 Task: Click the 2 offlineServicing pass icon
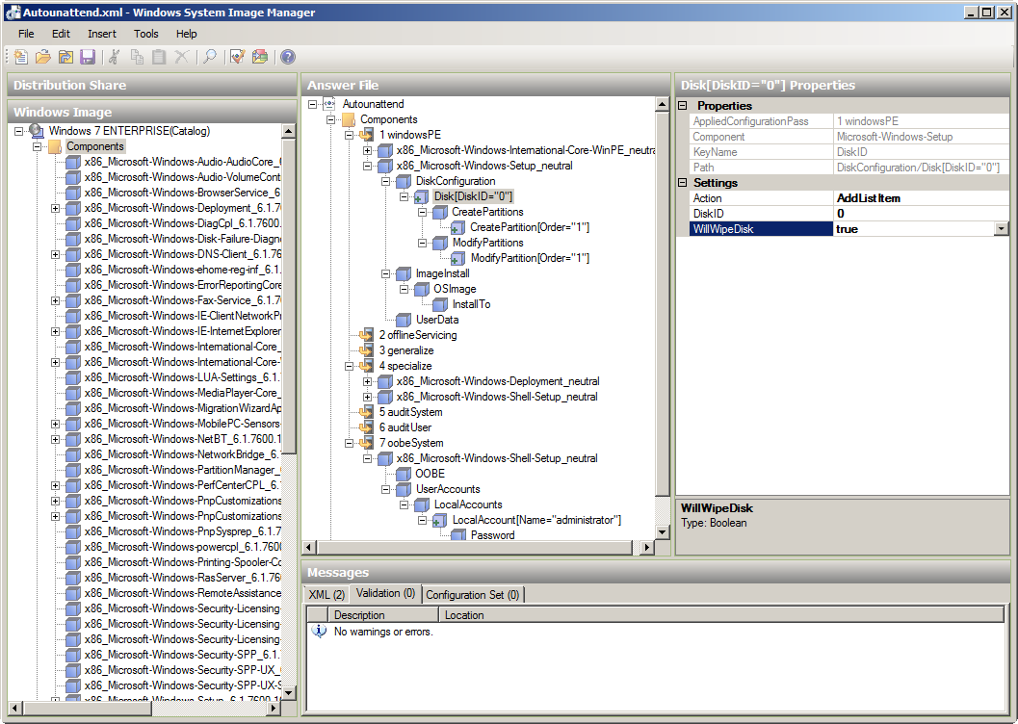[367, 335]
